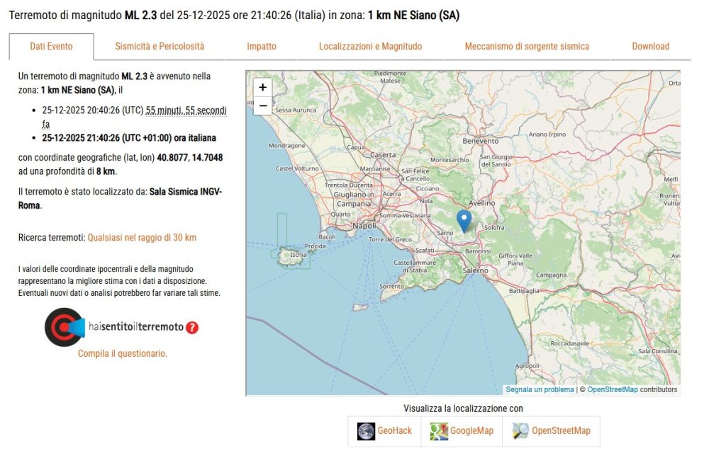Open the Dati Evento tab

[x=51, y=47]
